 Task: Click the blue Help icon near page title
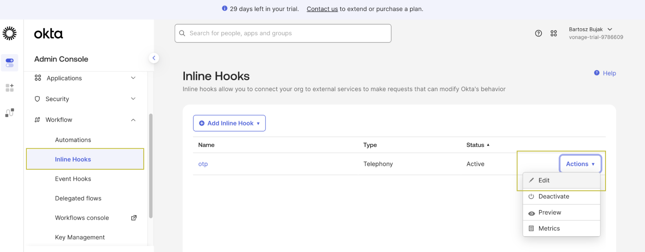click(x=597, y=73)
